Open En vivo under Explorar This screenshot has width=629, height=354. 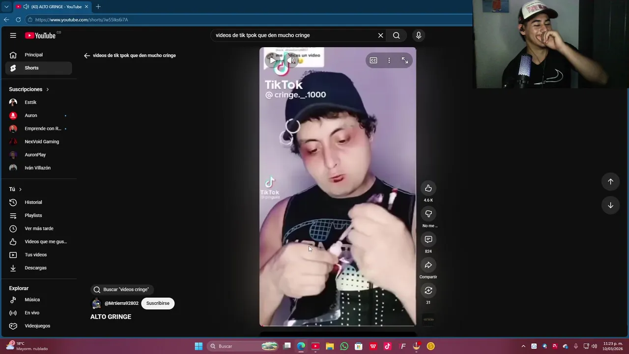(38, 313)
